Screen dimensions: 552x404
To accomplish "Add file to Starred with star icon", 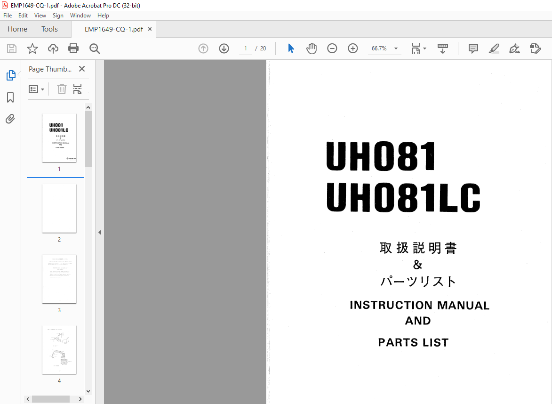I will click(32, 48).
